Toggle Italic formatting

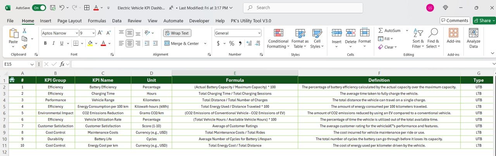pyautogui.click(x=53, y=43)
